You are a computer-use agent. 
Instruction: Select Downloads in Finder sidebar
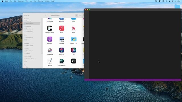[32, 31]
